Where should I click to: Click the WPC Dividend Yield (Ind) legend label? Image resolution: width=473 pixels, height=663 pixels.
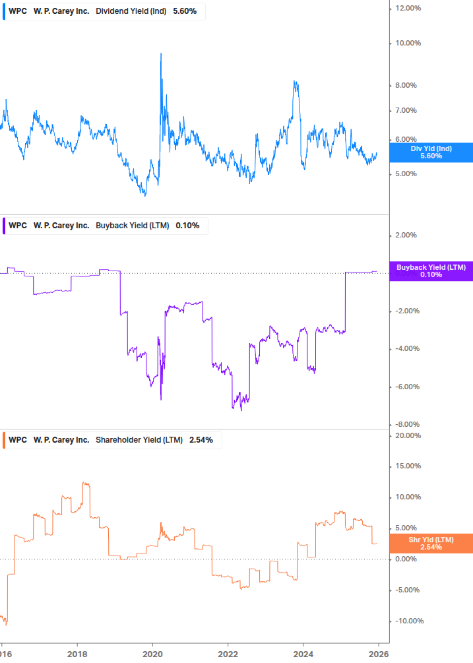point(104,11)
